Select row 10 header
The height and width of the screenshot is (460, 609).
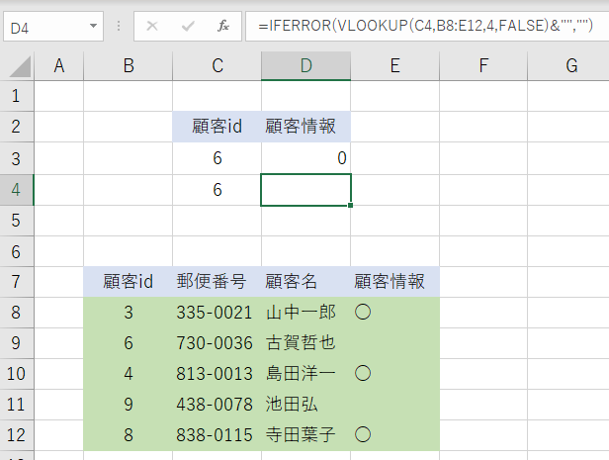16,374
